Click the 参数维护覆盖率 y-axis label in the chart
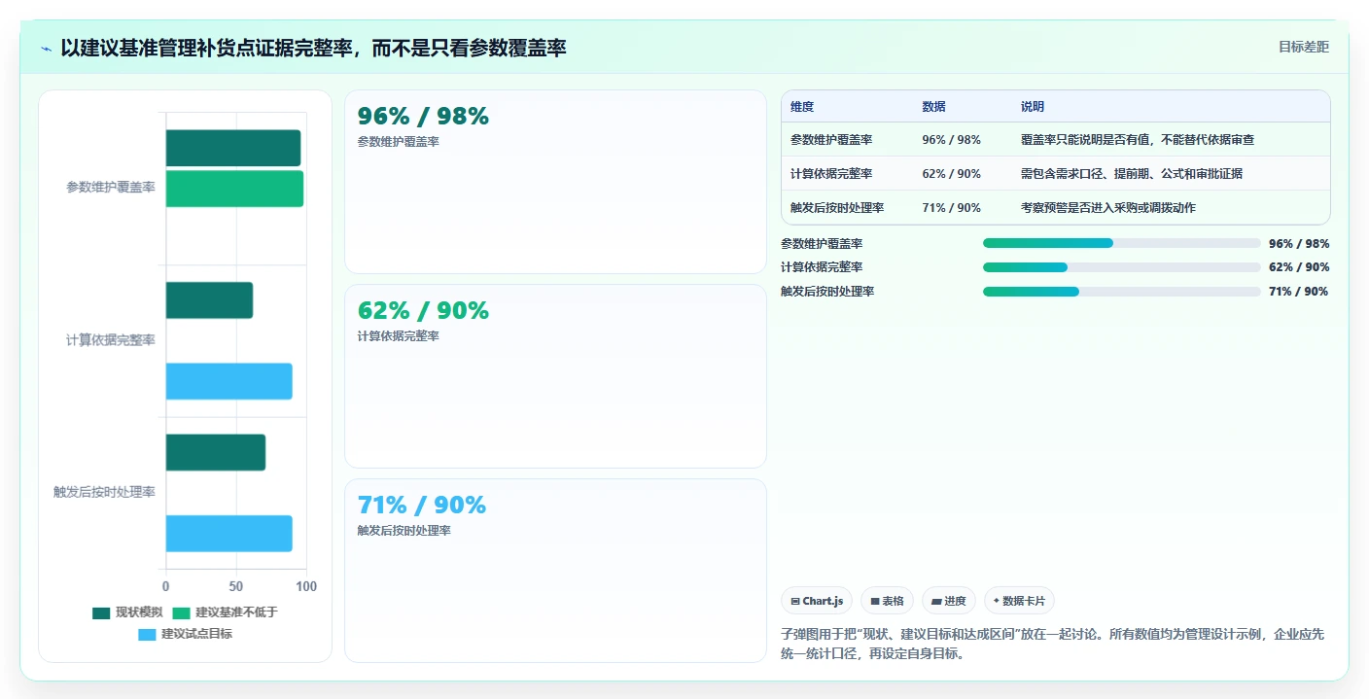 point(111,188)
